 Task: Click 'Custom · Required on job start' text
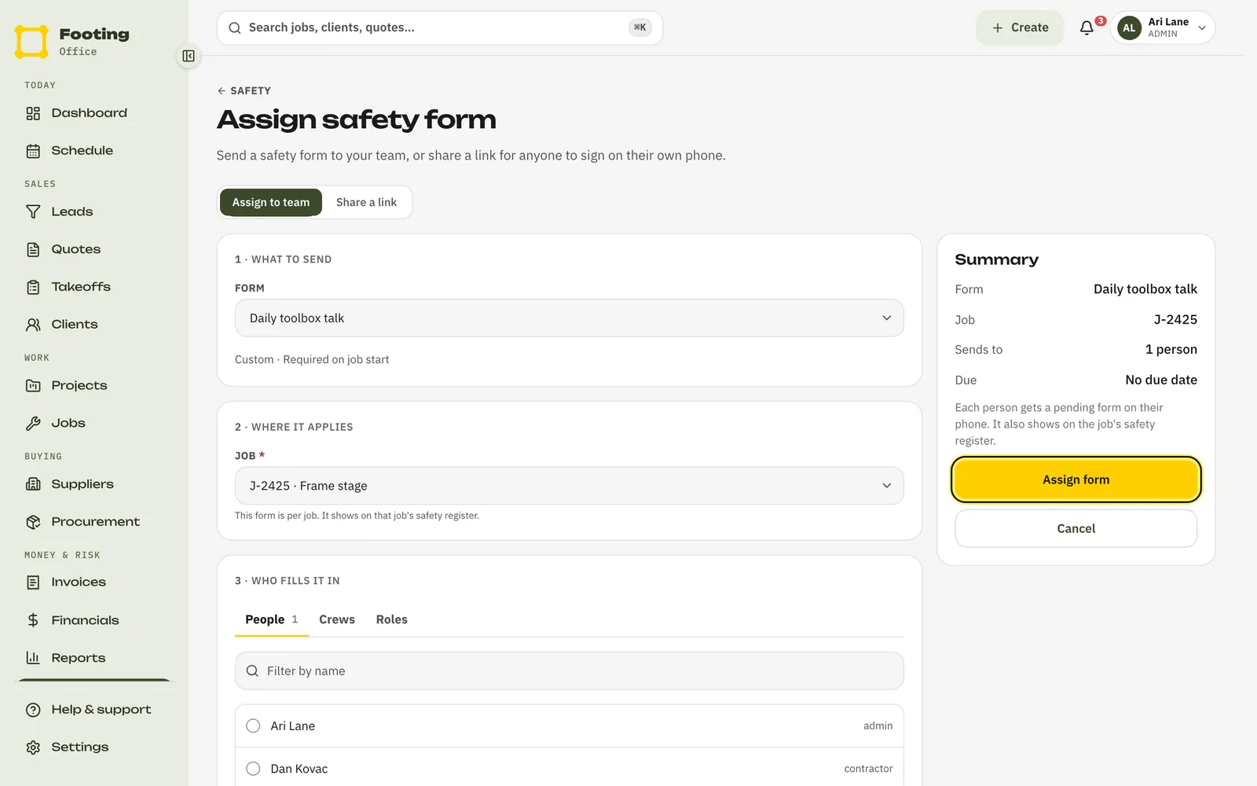[x=312, y=359]
